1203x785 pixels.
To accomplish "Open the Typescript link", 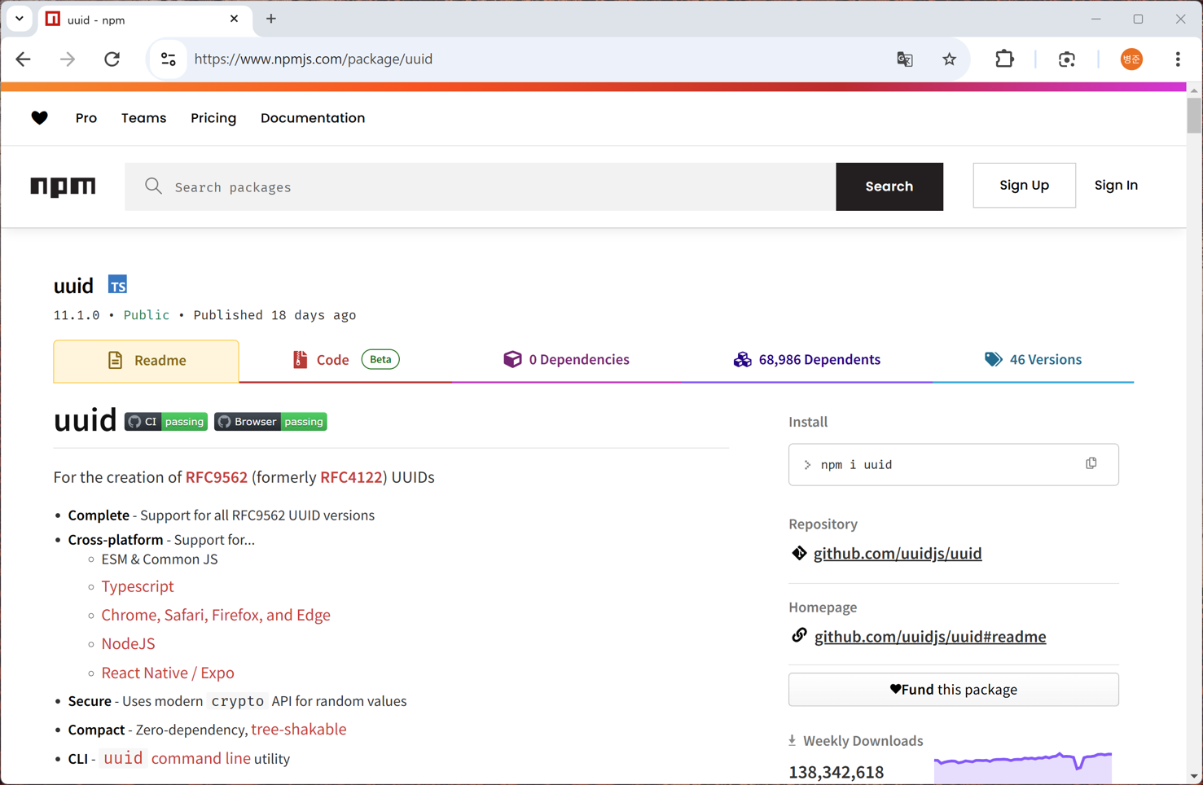I will (138, 586).
